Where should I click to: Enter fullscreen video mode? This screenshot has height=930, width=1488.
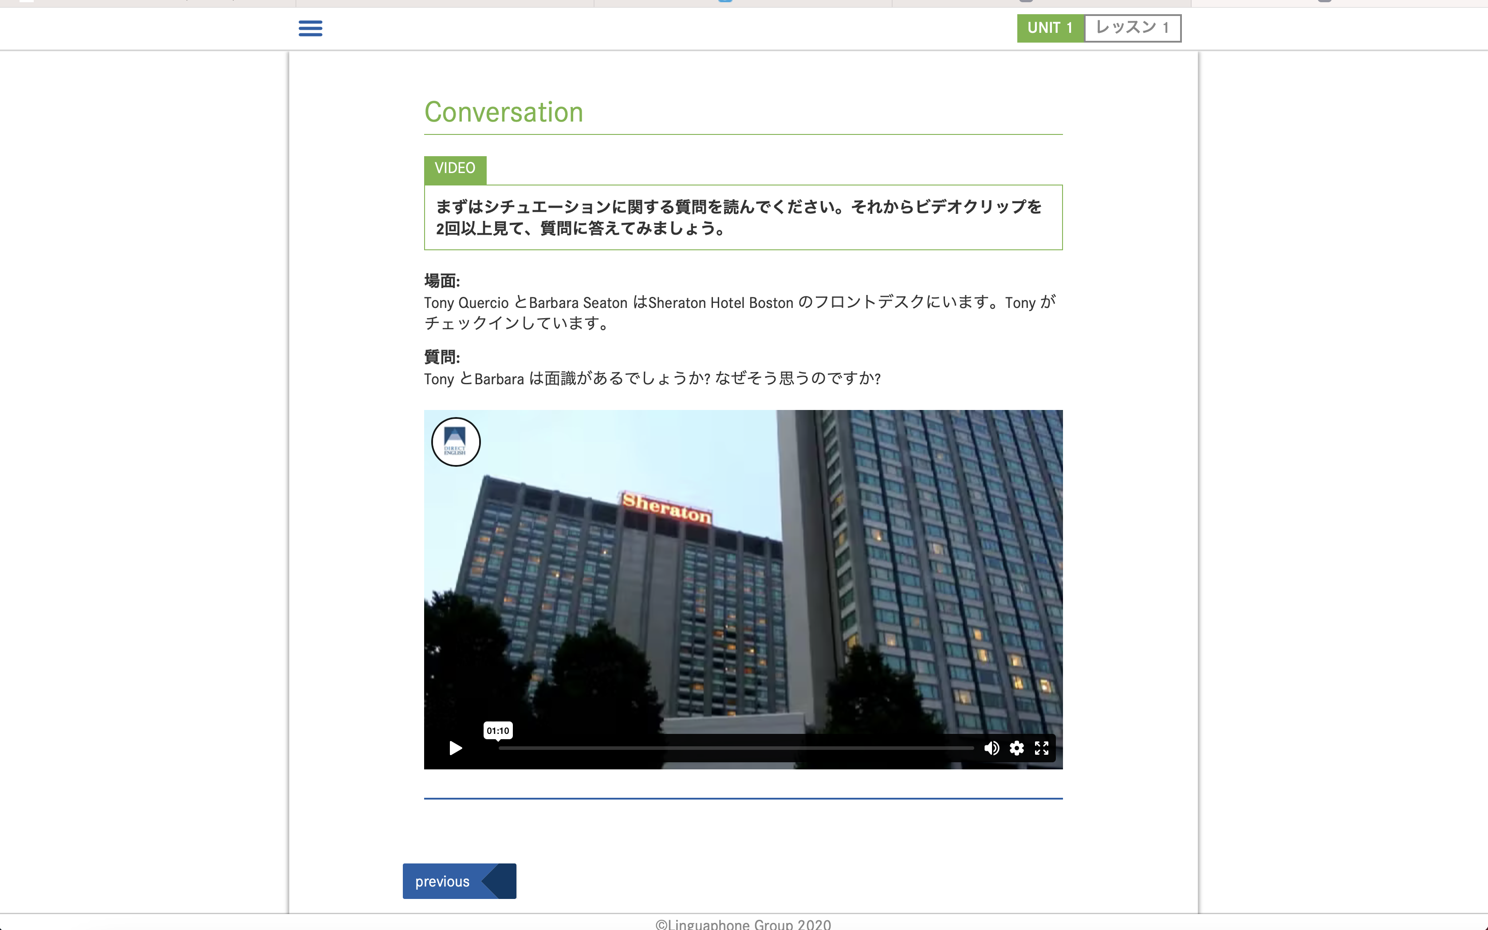pyautogui.click(x=1042, y=748)
